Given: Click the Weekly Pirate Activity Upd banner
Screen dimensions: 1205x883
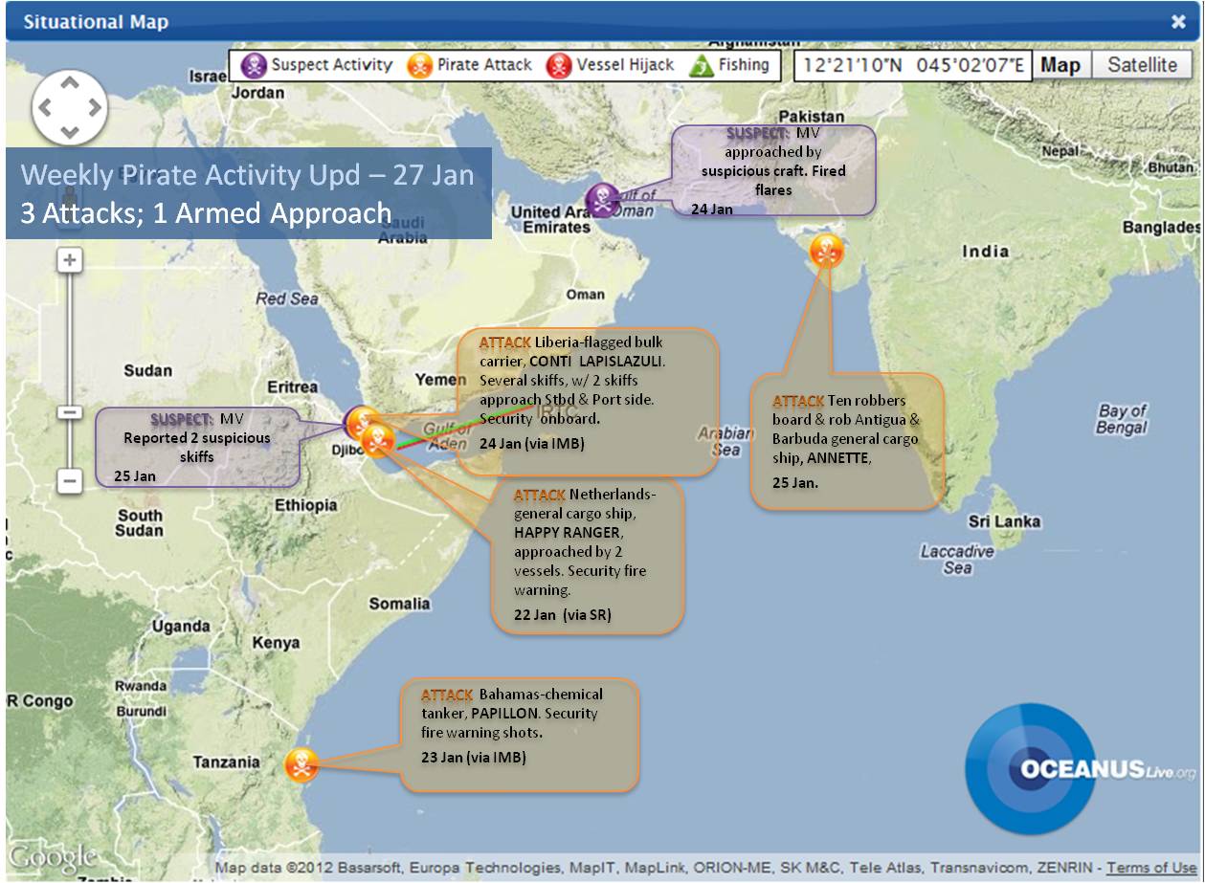Looking at the screenshot, I should coord(249,193).
